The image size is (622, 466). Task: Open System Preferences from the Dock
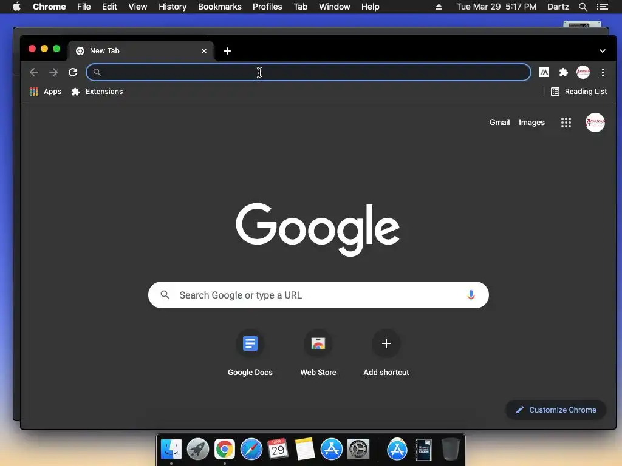coord(358,450)
